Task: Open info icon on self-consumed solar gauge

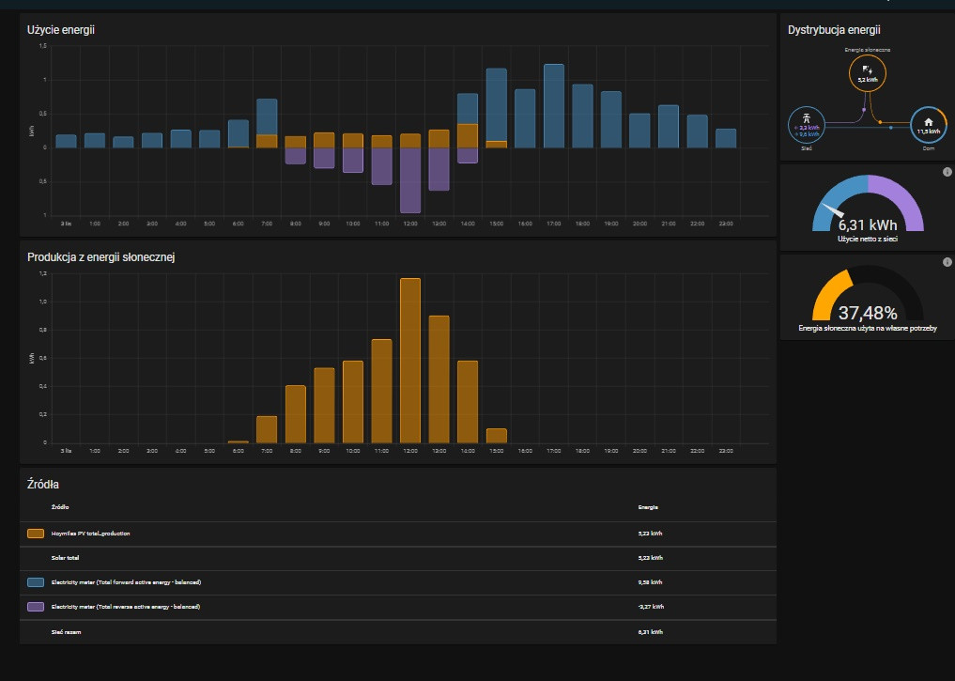Action: tap(947, 261)
